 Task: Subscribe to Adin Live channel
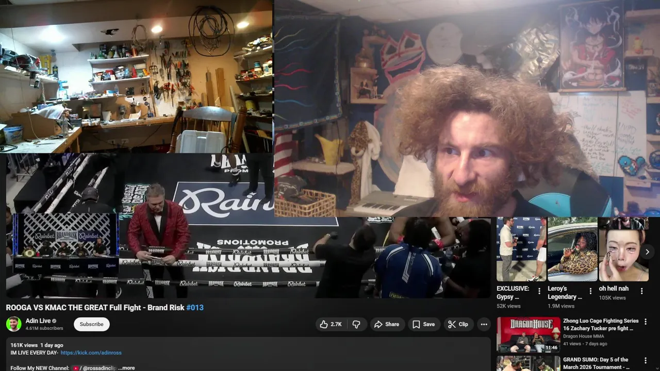(91, 324)
